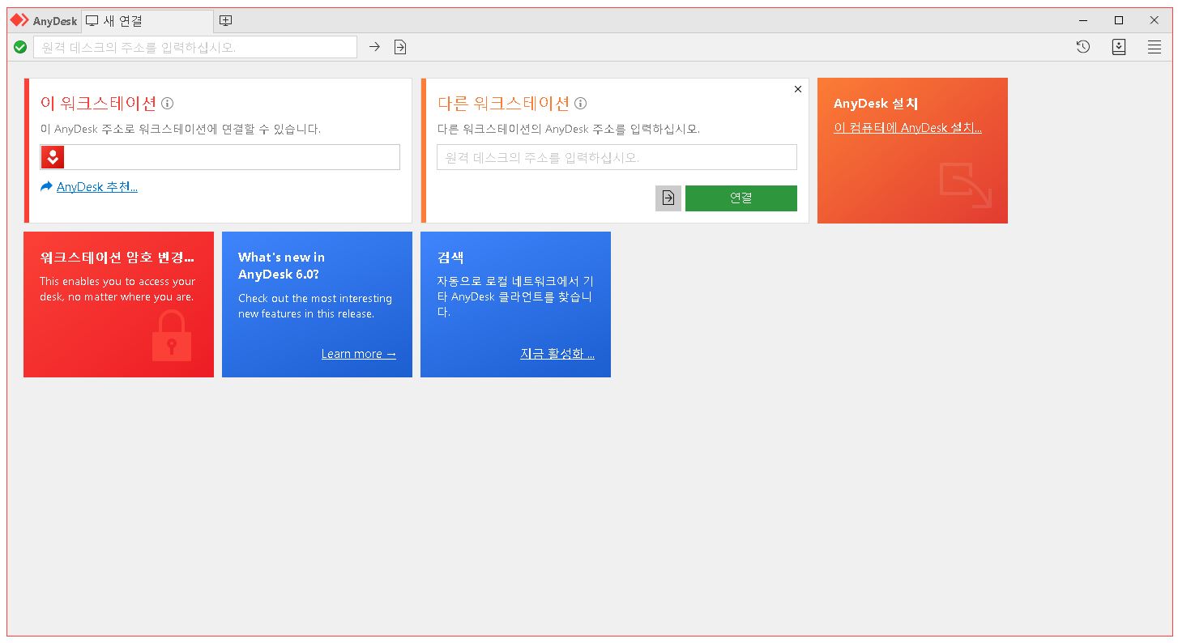Click this workstation's AnyDesk address field
Image resolution: width=1178 pixels, height=643 pixels.
coord(220,157)
